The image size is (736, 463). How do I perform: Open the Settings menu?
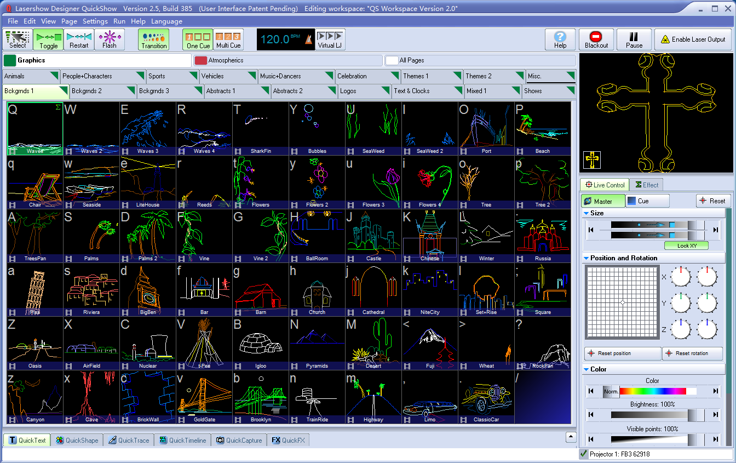(x=95, y=21)
